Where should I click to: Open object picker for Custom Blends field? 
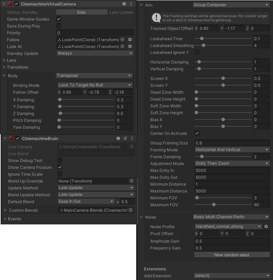(131, 210)
